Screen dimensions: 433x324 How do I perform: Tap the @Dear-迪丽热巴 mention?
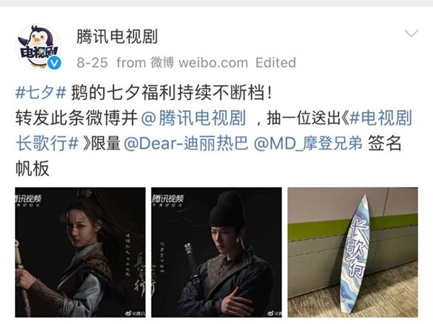click(x=186, y=144)
